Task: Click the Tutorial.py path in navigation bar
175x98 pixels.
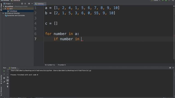Action: point(15,1)
